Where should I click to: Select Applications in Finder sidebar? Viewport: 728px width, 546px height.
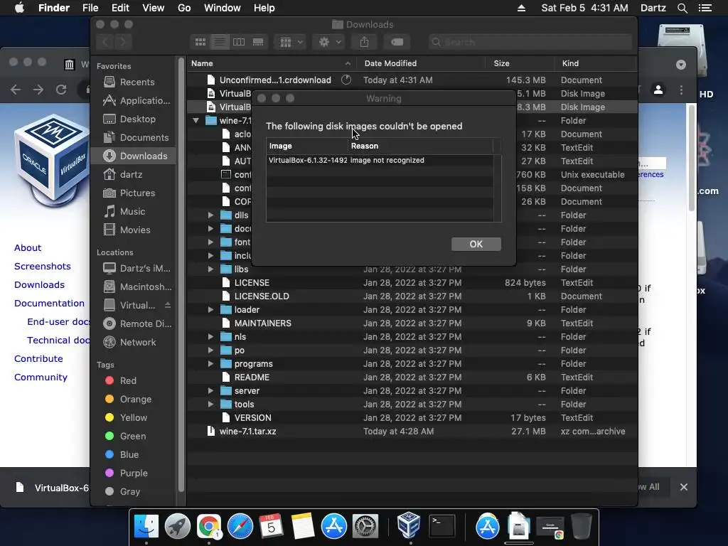[134, 100]
